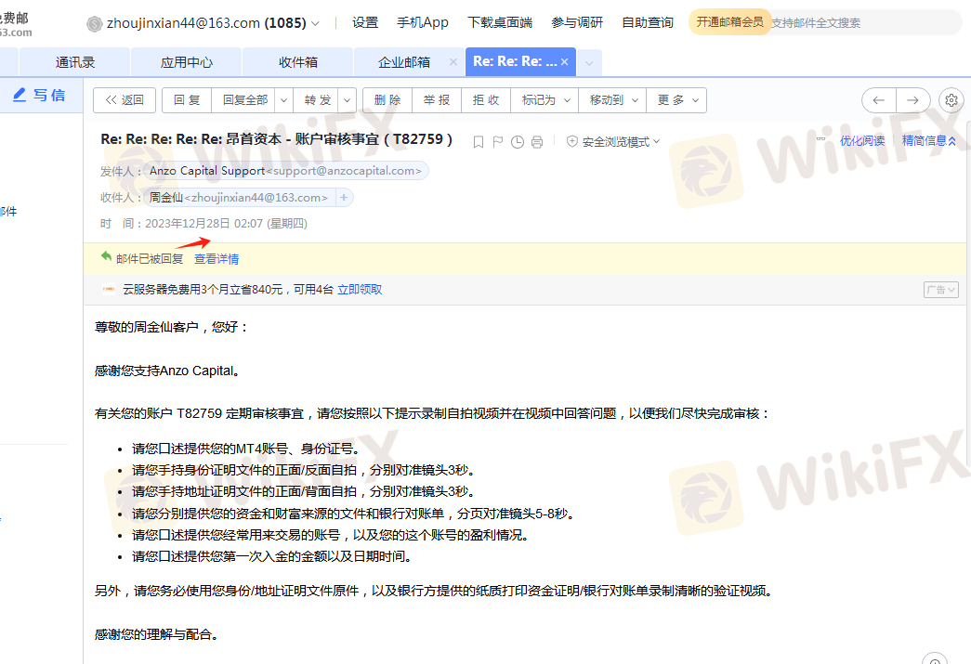Click bullet text about MT4账号、身份证号
Viewport: 971px width, 664px height.
coord(246,449)
